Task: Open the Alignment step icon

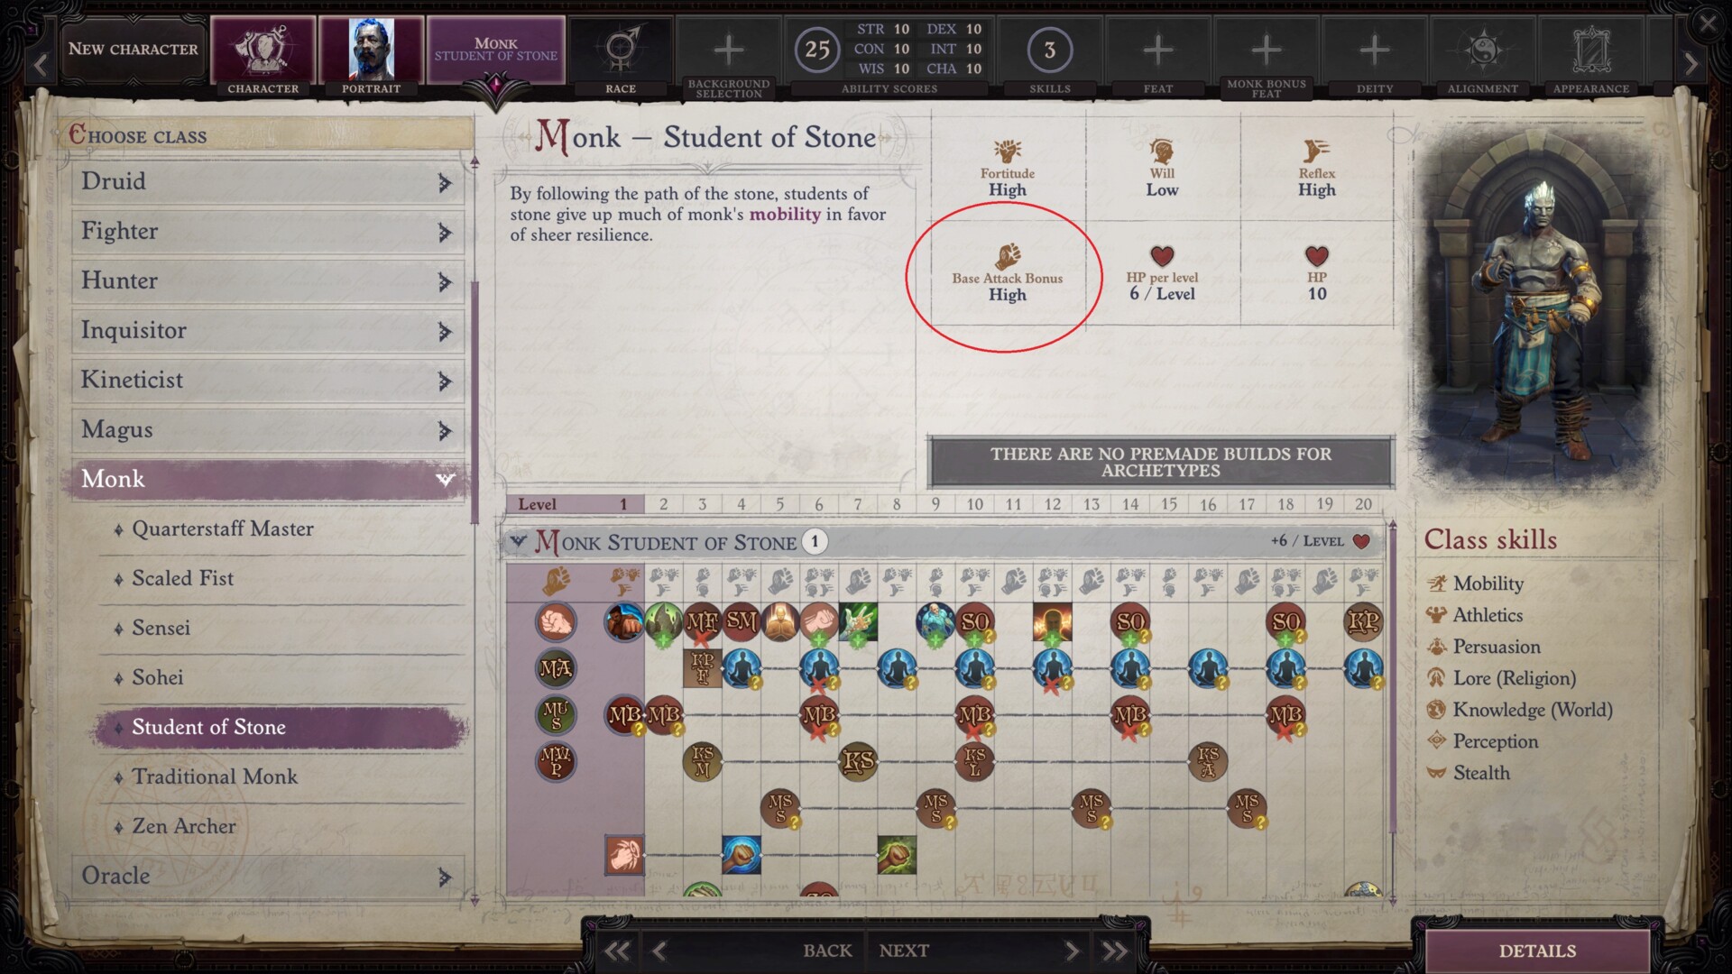Action: pos(1482,49)
